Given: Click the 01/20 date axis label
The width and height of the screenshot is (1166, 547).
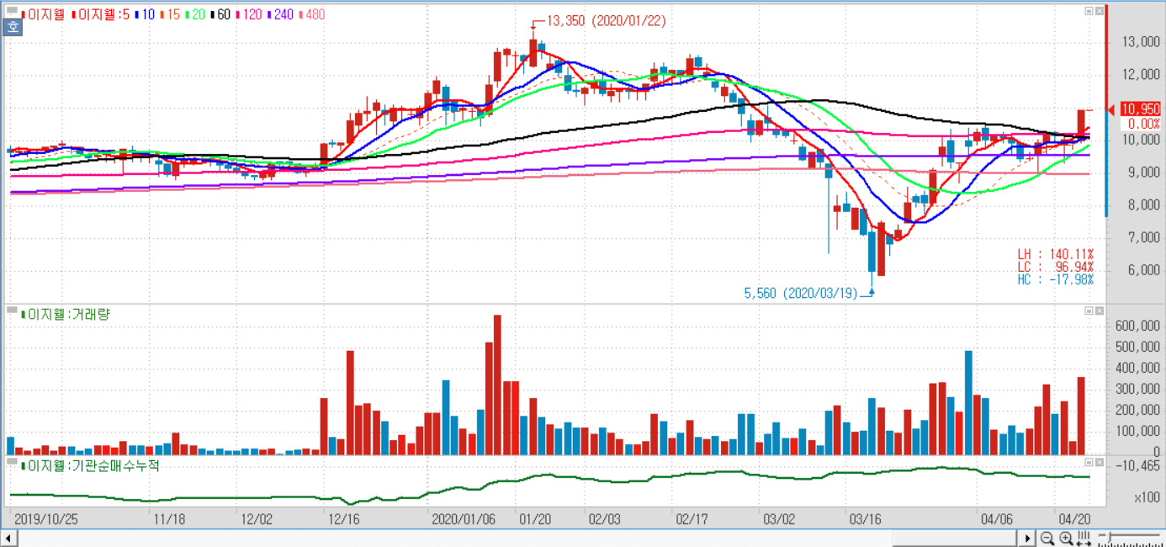Looking at the screenshot, I should tap(534, 518).
